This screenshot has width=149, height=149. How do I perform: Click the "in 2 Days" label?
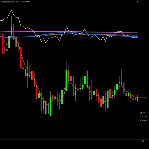click(x=143, y=120)
